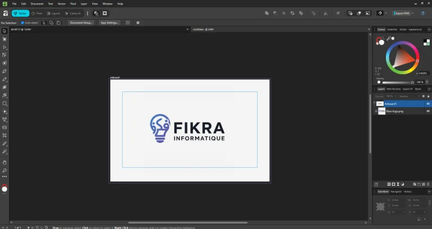Click the gear icon in context toolbar
Screen dimensions: 432x229
(138, 23)
